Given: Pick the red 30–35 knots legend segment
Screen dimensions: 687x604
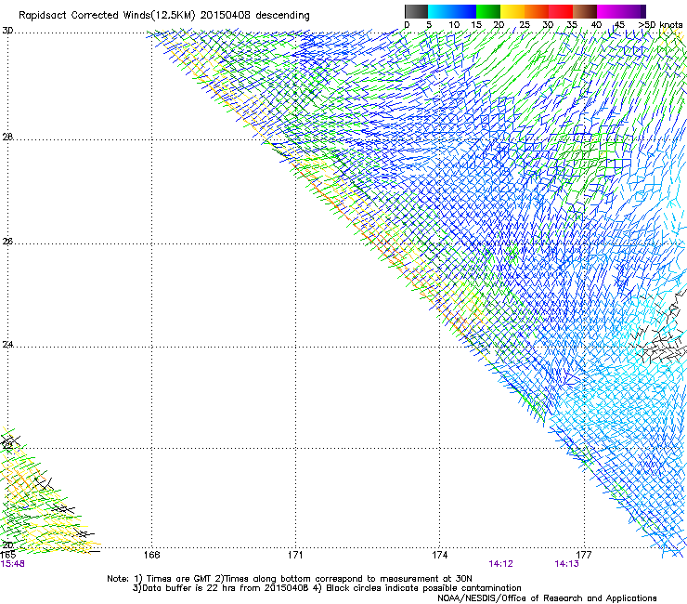Looking at the screenshot, I should point(561,11).
